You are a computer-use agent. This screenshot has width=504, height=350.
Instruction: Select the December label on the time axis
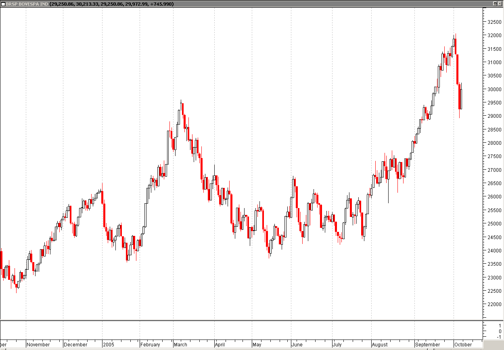75,345
